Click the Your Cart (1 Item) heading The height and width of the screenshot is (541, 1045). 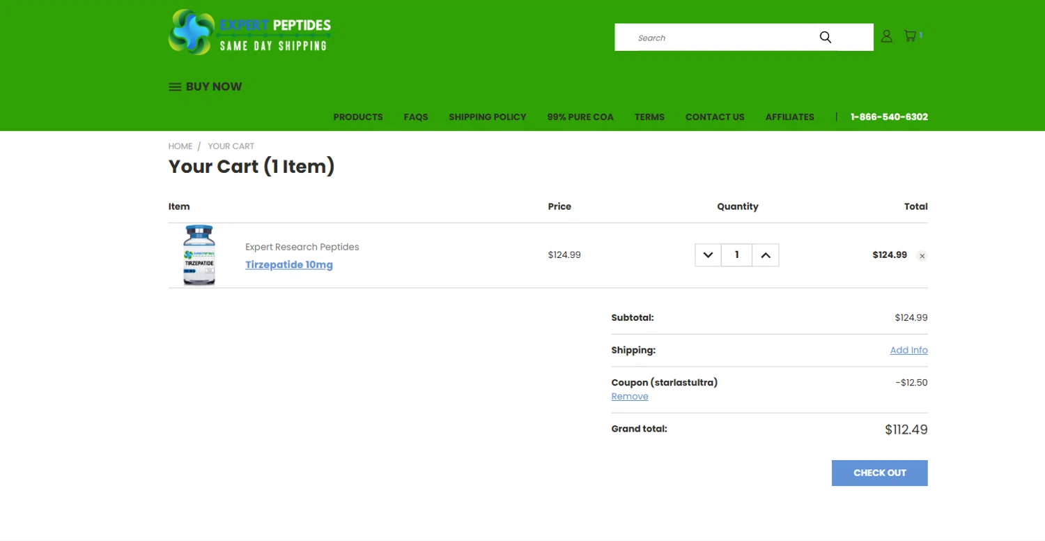pyautogui.click(x=251, y=167)
